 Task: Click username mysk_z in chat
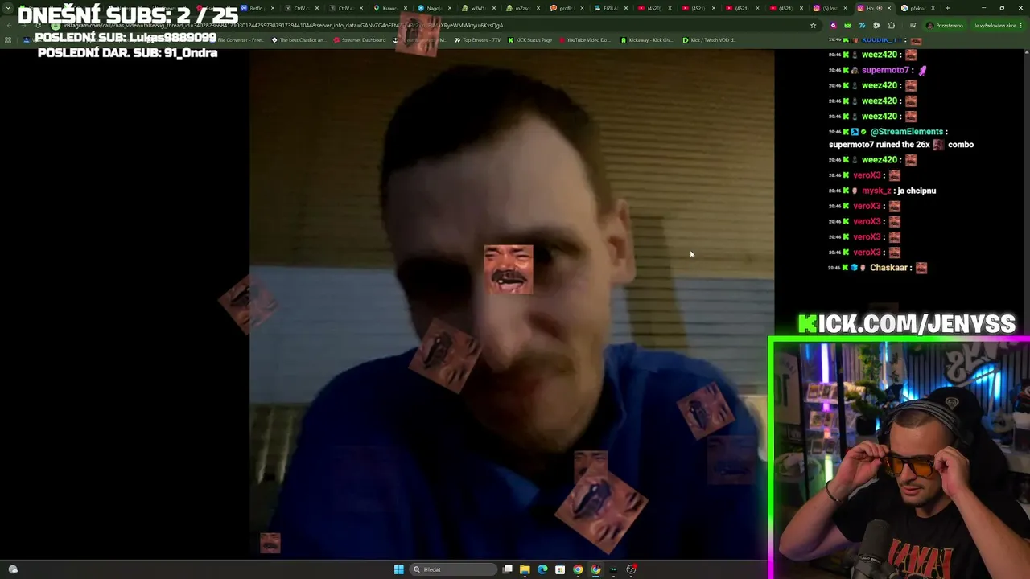875,191
